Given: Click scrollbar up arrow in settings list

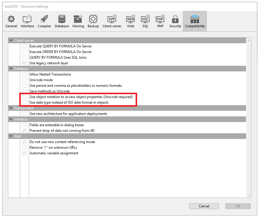Looking at the screenshot, I should 248,40.
